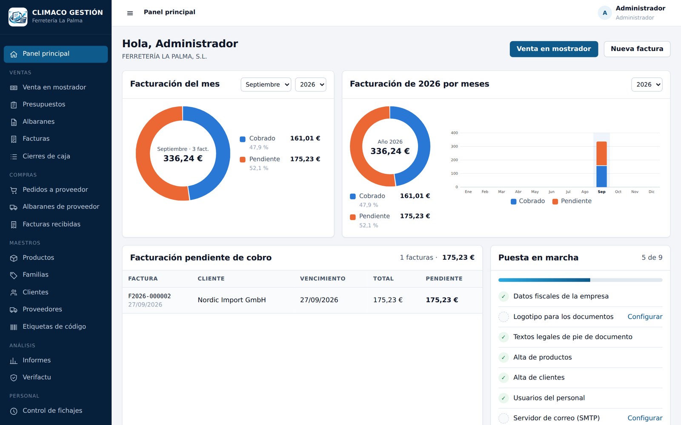Open the year dropdown in Facturación del mes
The image size is (681, 425).
[311, 85]
